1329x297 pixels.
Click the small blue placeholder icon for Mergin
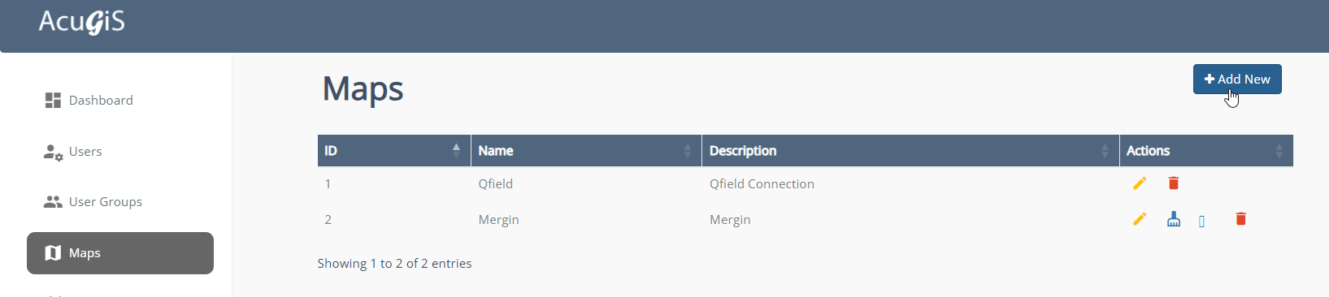coord(1201,222)
